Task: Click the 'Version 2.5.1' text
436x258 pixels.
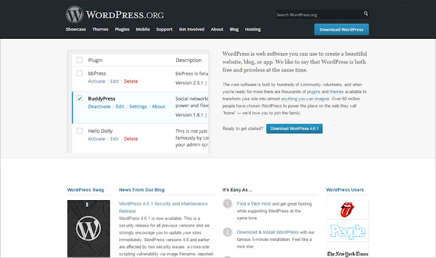Action: (x=189, y=83)
